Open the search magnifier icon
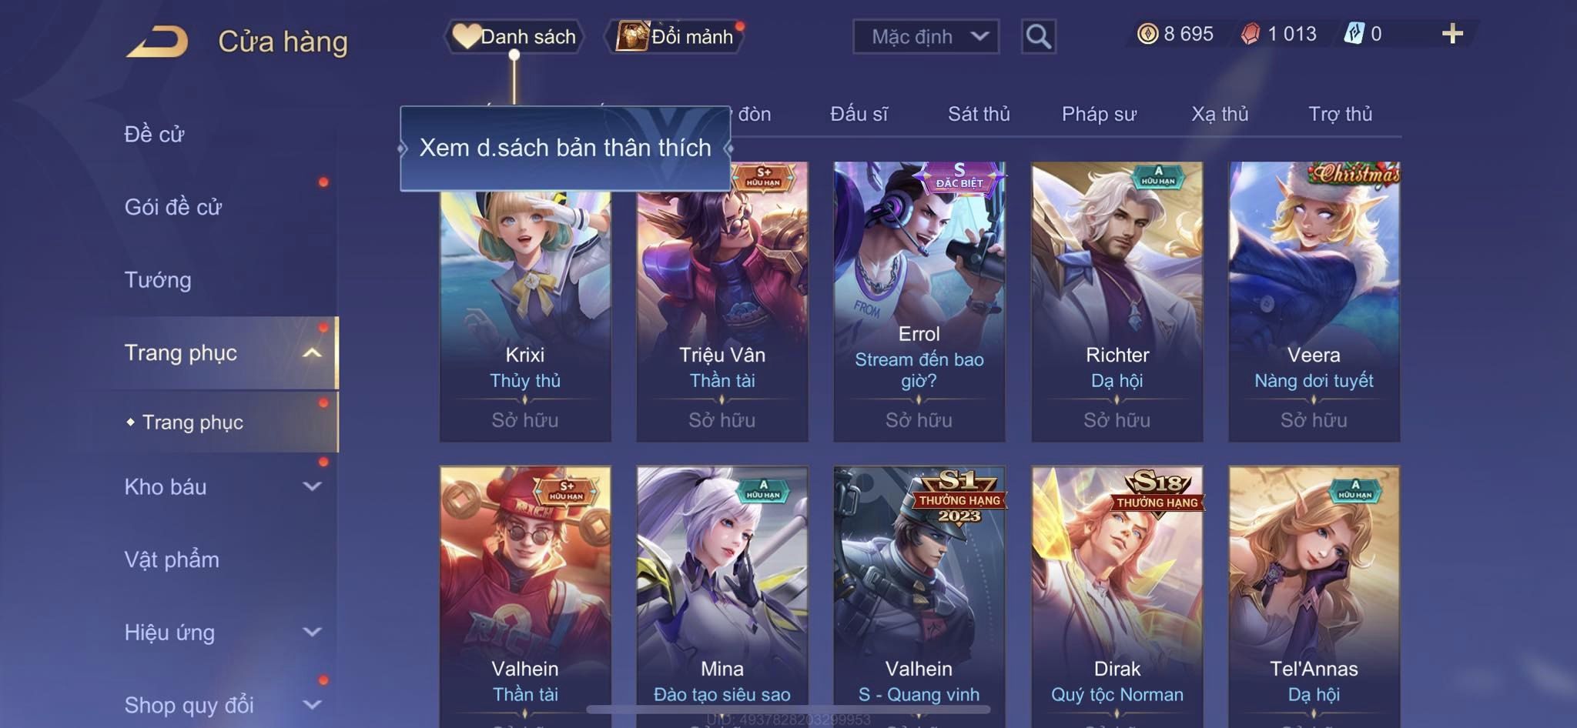 [x=1038, y=36]
